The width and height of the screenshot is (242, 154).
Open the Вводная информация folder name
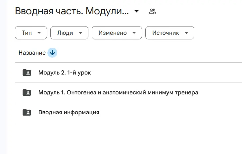coord(69,112)
